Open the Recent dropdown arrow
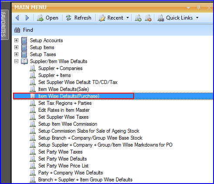 (127, 18)
